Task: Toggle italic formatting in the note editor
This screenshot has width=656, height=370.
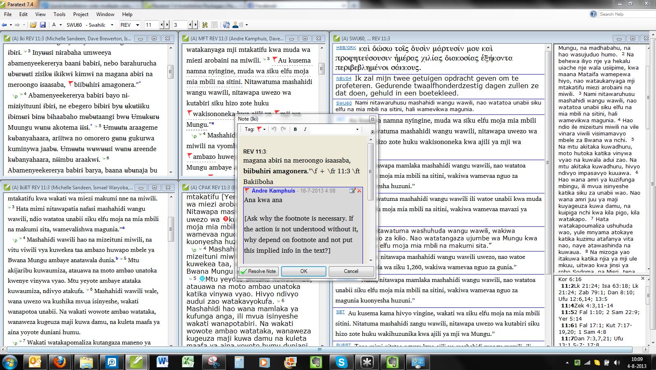Action: [x=305, y=129]
